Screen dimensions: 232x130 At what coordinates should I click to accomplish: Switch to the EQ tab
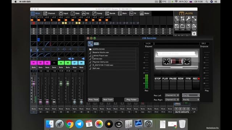(x=86, y=13)
